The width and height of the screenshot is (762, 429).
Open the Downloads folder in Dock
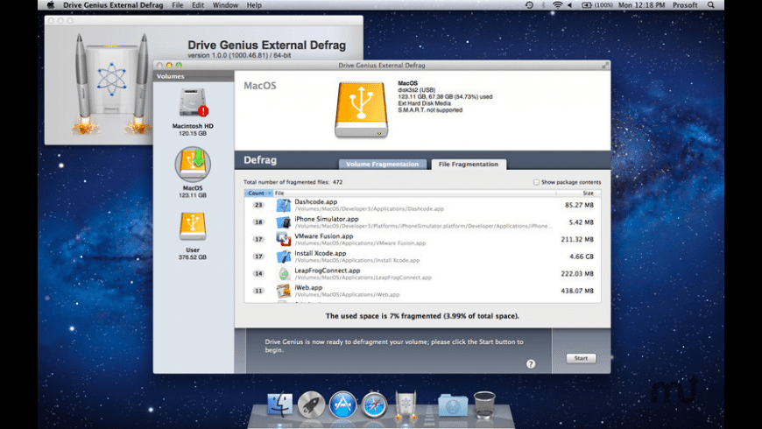click(453, 405)
